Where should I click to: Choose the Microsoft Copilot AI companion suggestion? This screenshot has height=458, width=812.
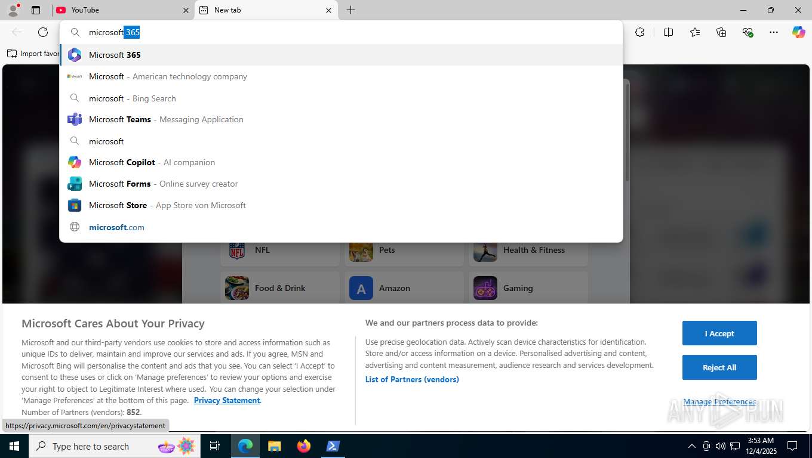point(341,162)
